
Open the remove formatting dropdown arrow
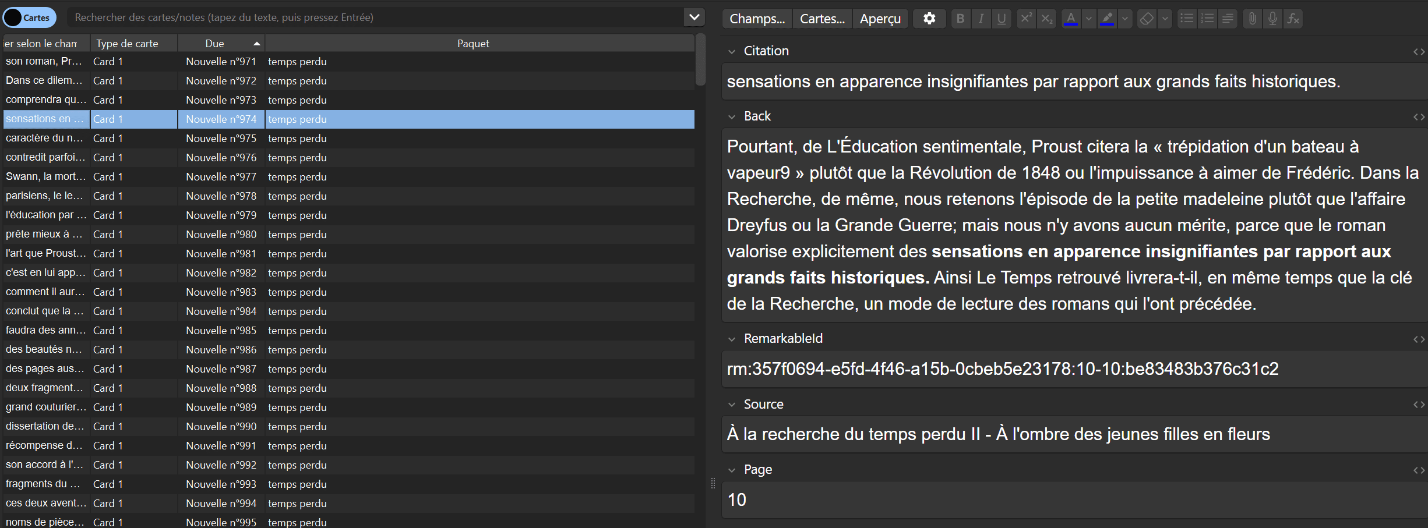[1165, 19]
